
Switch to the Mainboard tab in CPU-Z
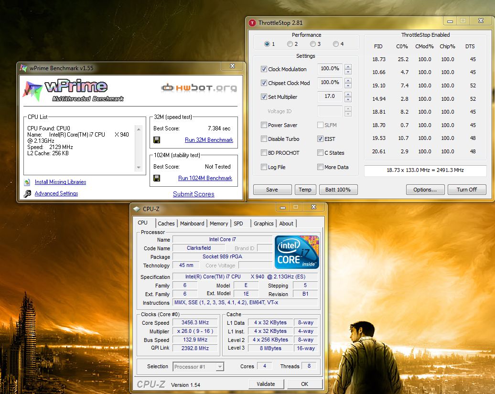192,224
